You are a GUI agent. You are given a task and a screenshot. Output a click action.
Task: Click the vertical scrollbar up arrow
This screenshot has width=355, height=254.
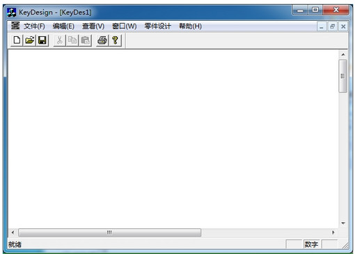(x=343, y=55)
